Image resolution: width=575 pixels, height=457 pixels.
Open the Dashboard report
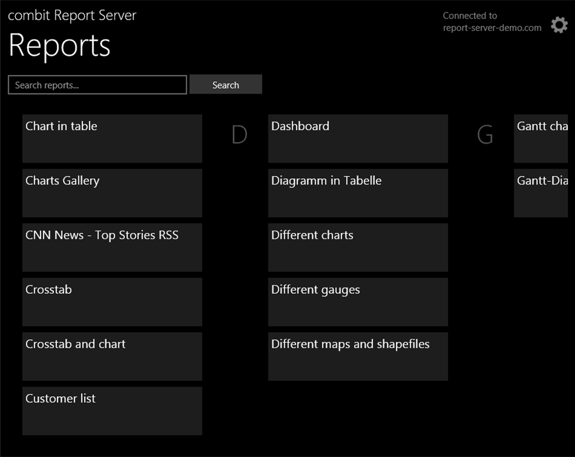(x=357, y=138)
